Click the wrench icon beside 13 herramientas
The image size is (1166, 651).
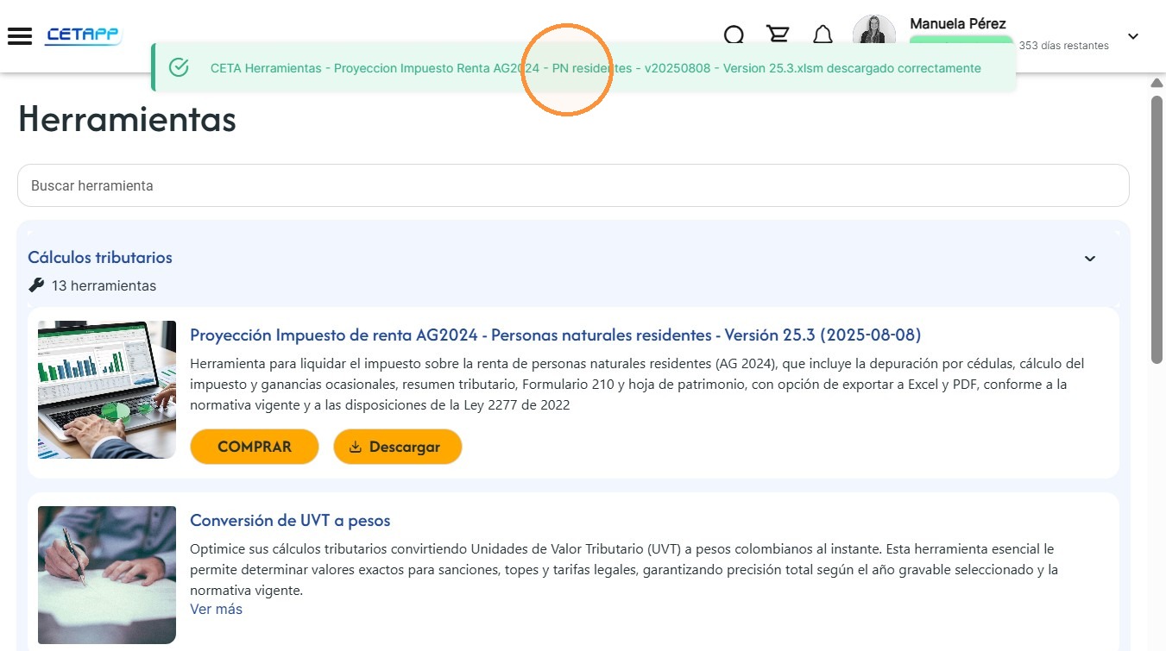tap(36, 285)
